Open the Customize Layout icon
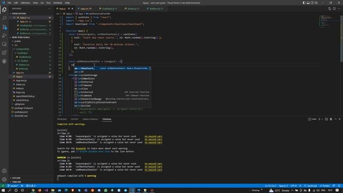Screen dimensions: 343x193 point(316,3)
